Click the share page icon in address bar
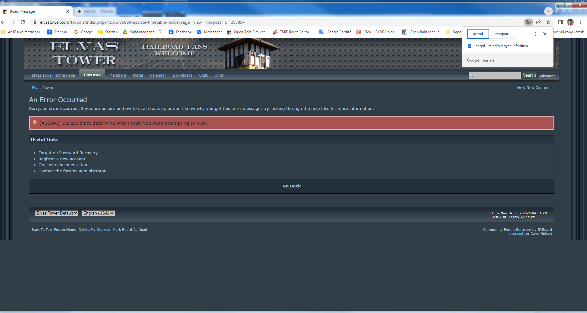The height and width of the screenshot is (313, 587). pyautogui.click(x=538, y=22)
